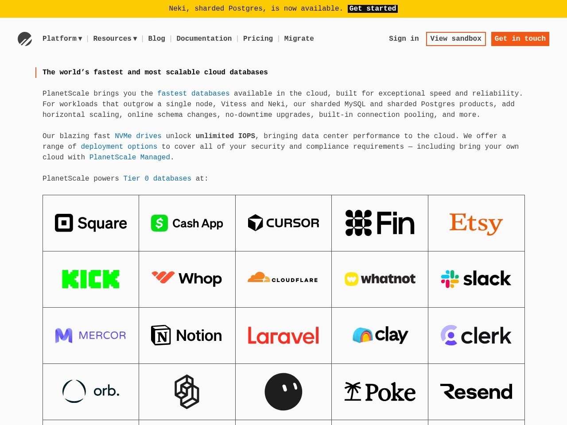Click the Mercor logo tile
Viewport: 567px width, 425px height.
(91, 336)
